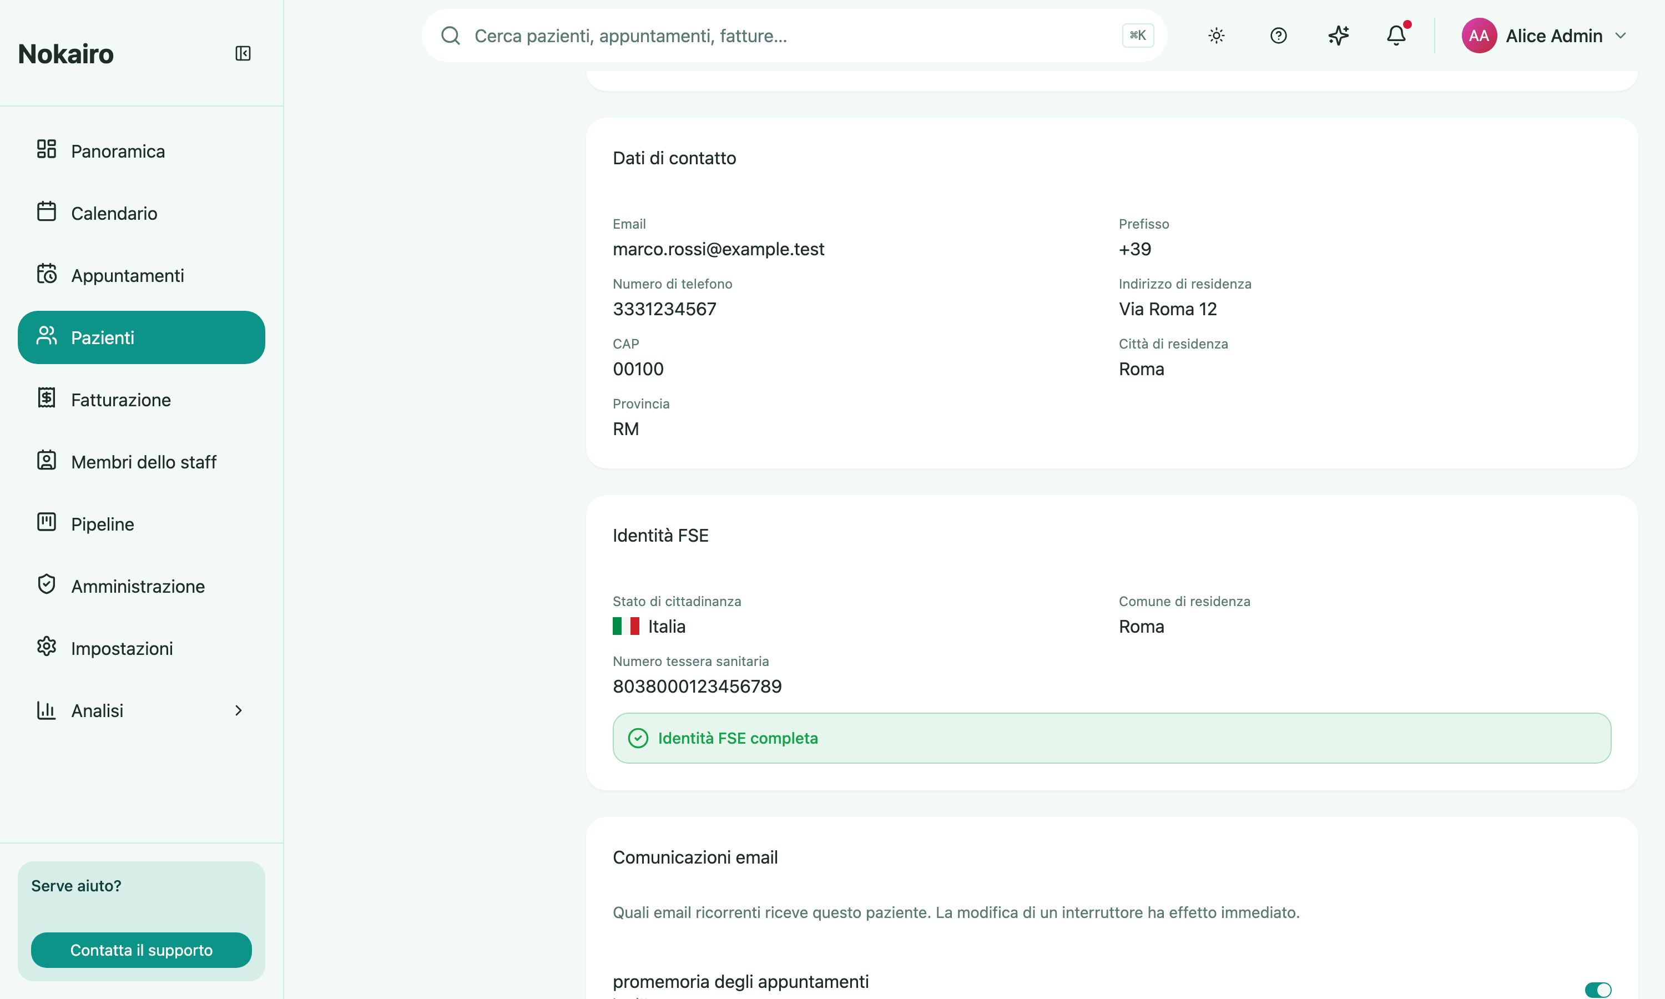Open notifications bell
The image size is (1665, 999).
(1397, 35)
